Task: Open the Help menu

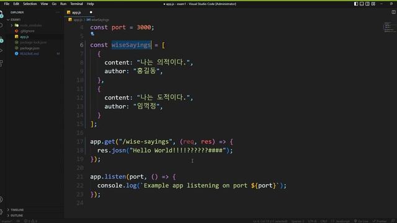Action: tap(91, 4)
